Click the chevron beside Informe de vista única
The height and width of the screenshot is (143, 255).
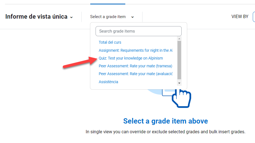pyautogui.click(x=71, y=17)
